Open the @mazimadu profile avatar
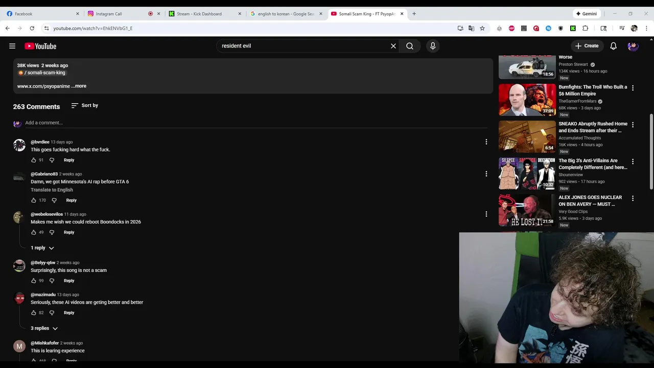Viewport: 654px width, 368px height. pyautogui.click(x=19, y=298)
